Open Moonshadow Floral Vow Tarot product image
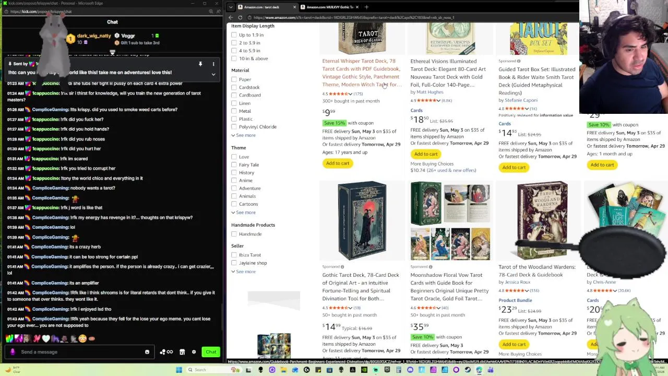Screen dimensions: 668x376 pos(450,221)
